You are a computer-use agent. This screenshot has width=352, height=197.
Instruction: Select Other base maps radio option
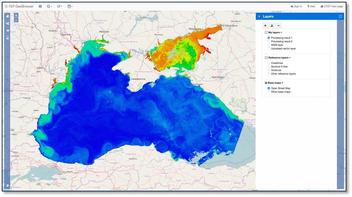pyautogui.click(x=269, y=92)
